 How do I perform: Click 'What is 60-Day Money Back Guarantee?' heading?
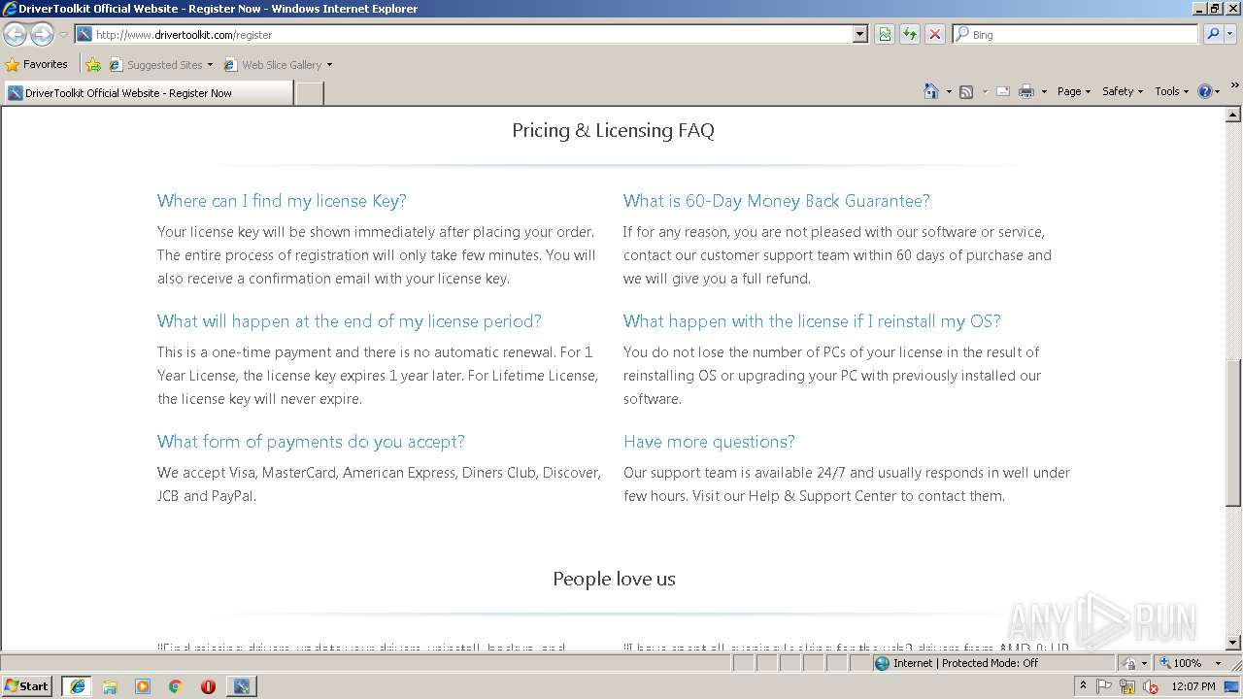click(776, 201)
